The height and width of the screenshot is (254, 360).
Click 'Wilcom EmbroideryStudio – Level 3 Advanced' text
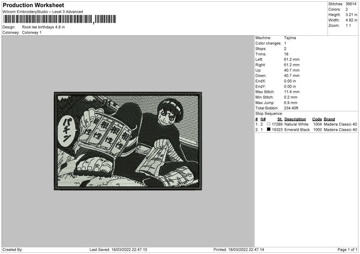[x=43, y=12]
